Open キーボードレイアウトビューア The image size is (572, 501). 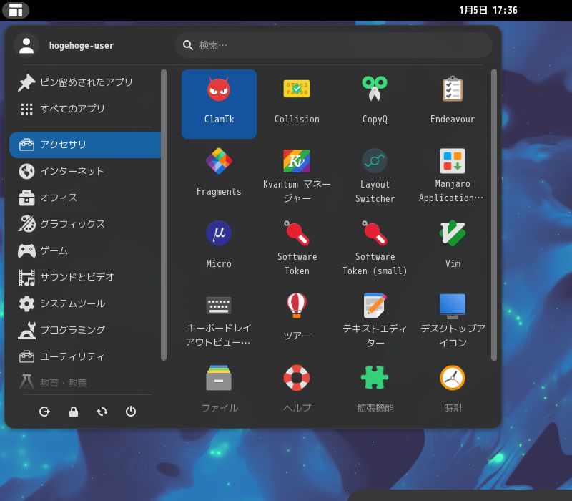[219, 321]
